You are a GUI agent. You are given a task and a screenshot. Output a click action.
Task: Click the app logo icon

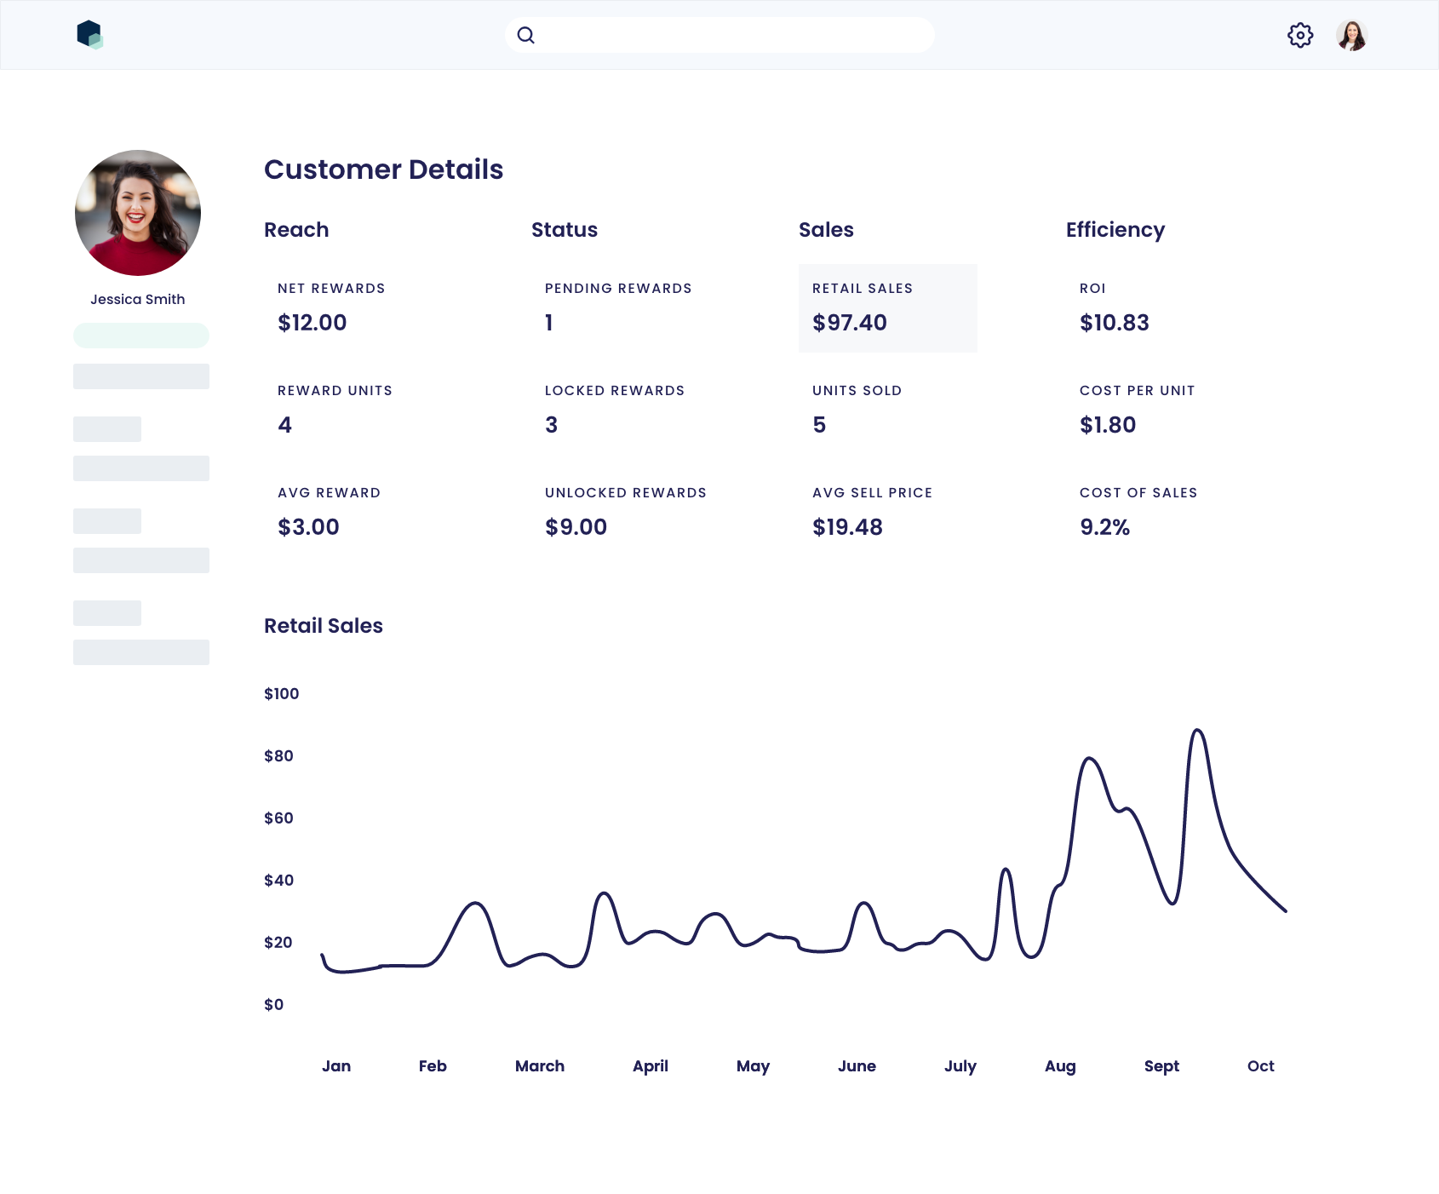[x=89, y=35]
